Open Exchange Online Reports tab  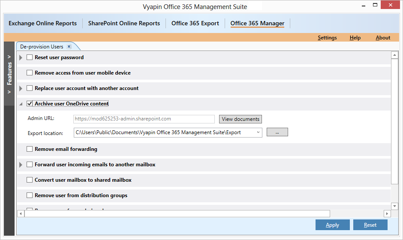click(43, 24)
